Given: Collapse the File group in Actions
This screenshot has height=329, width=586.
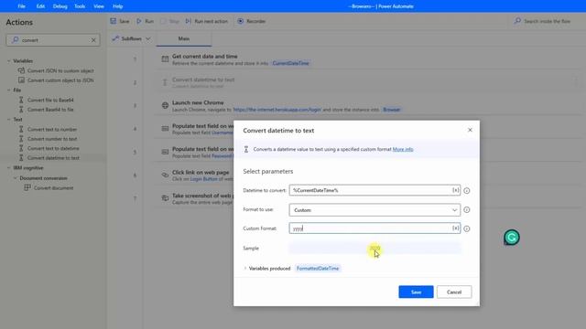Looking at the screenshot, I should [9, 90].
